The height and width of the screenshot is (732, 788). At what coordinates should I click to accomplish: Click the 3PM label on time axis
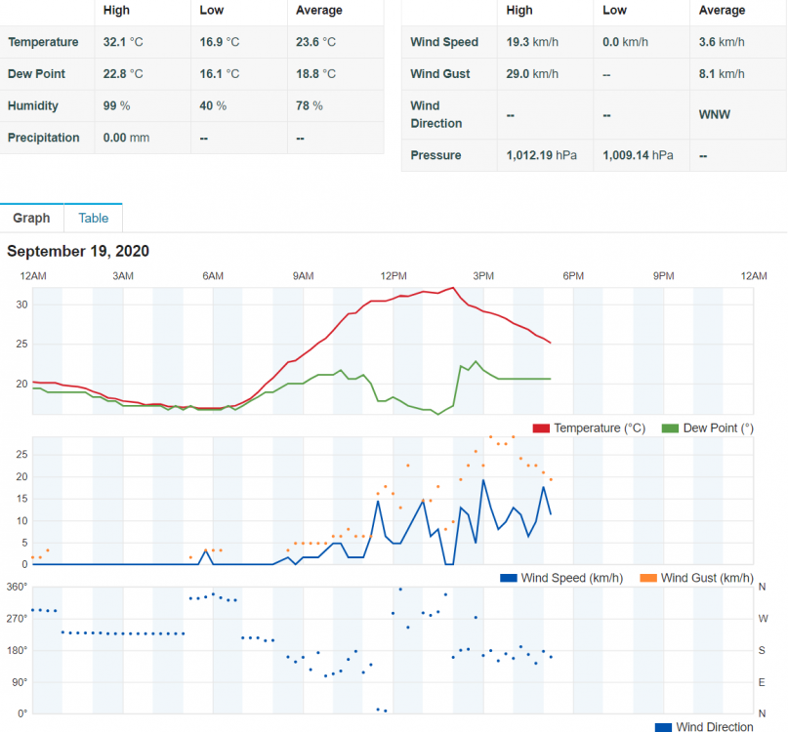[x=483, y=276]
